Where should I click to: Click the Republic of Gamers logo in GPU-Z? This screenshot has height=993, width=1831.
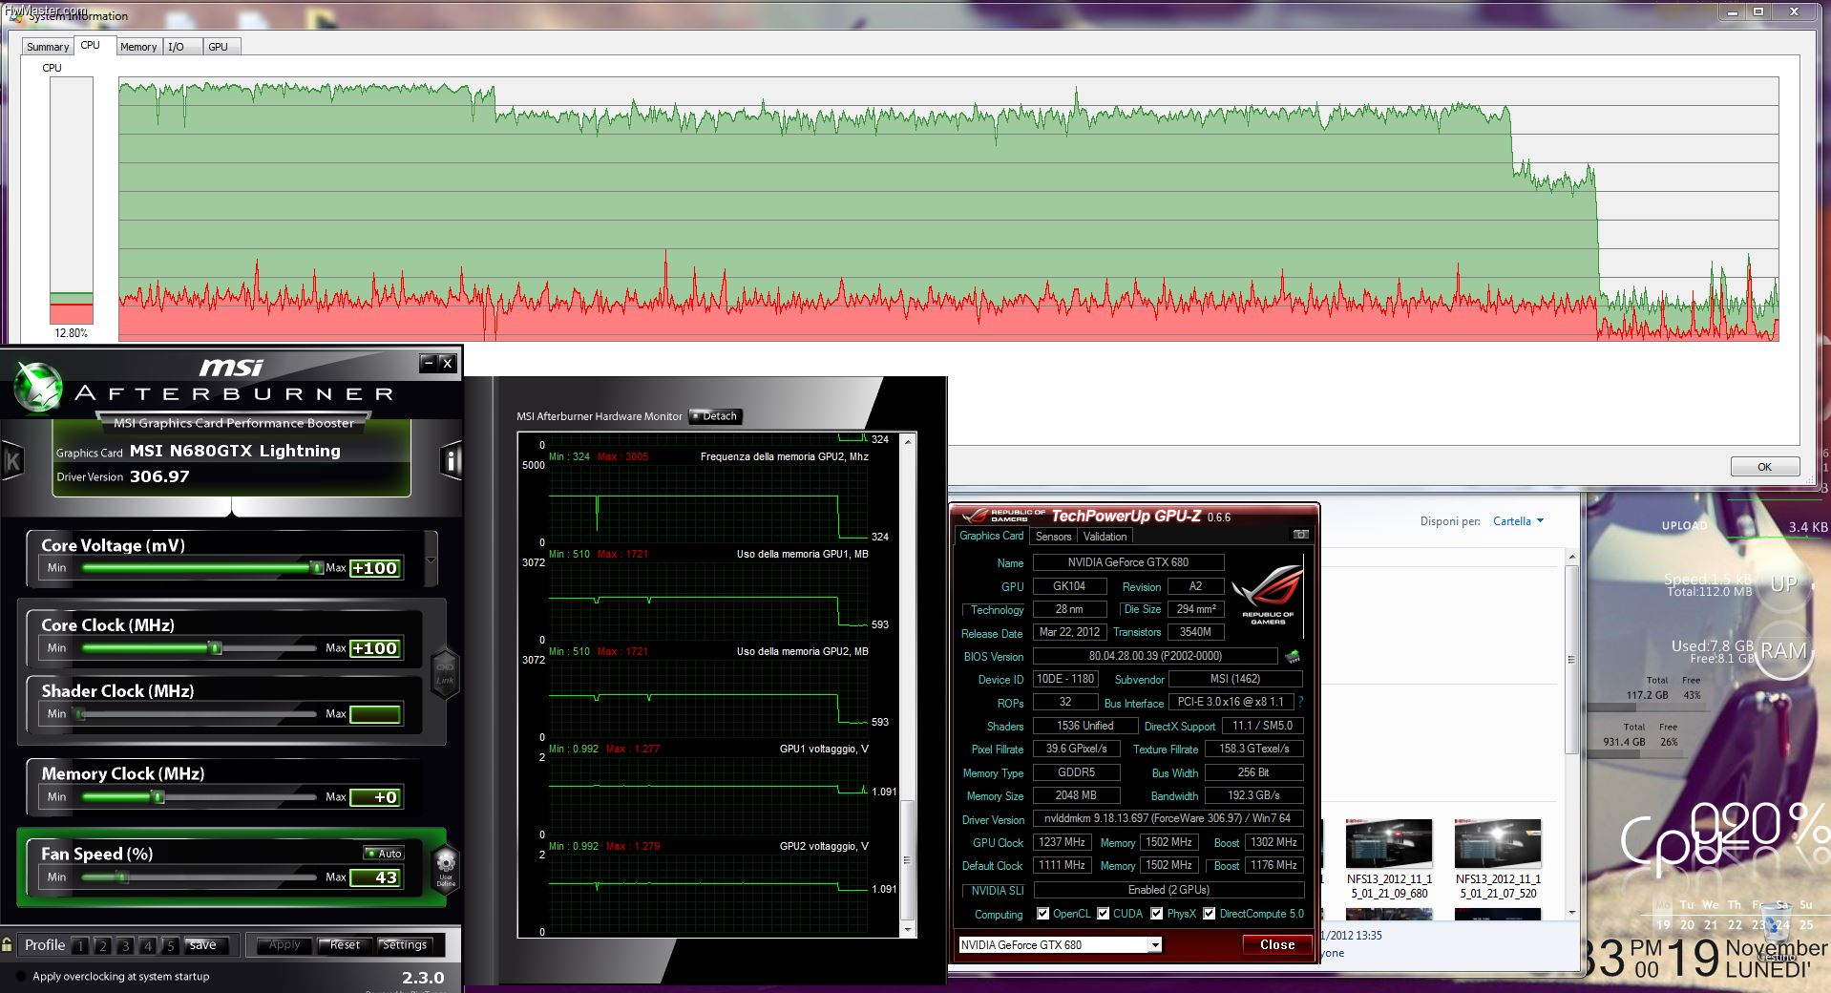point(1268,594)
